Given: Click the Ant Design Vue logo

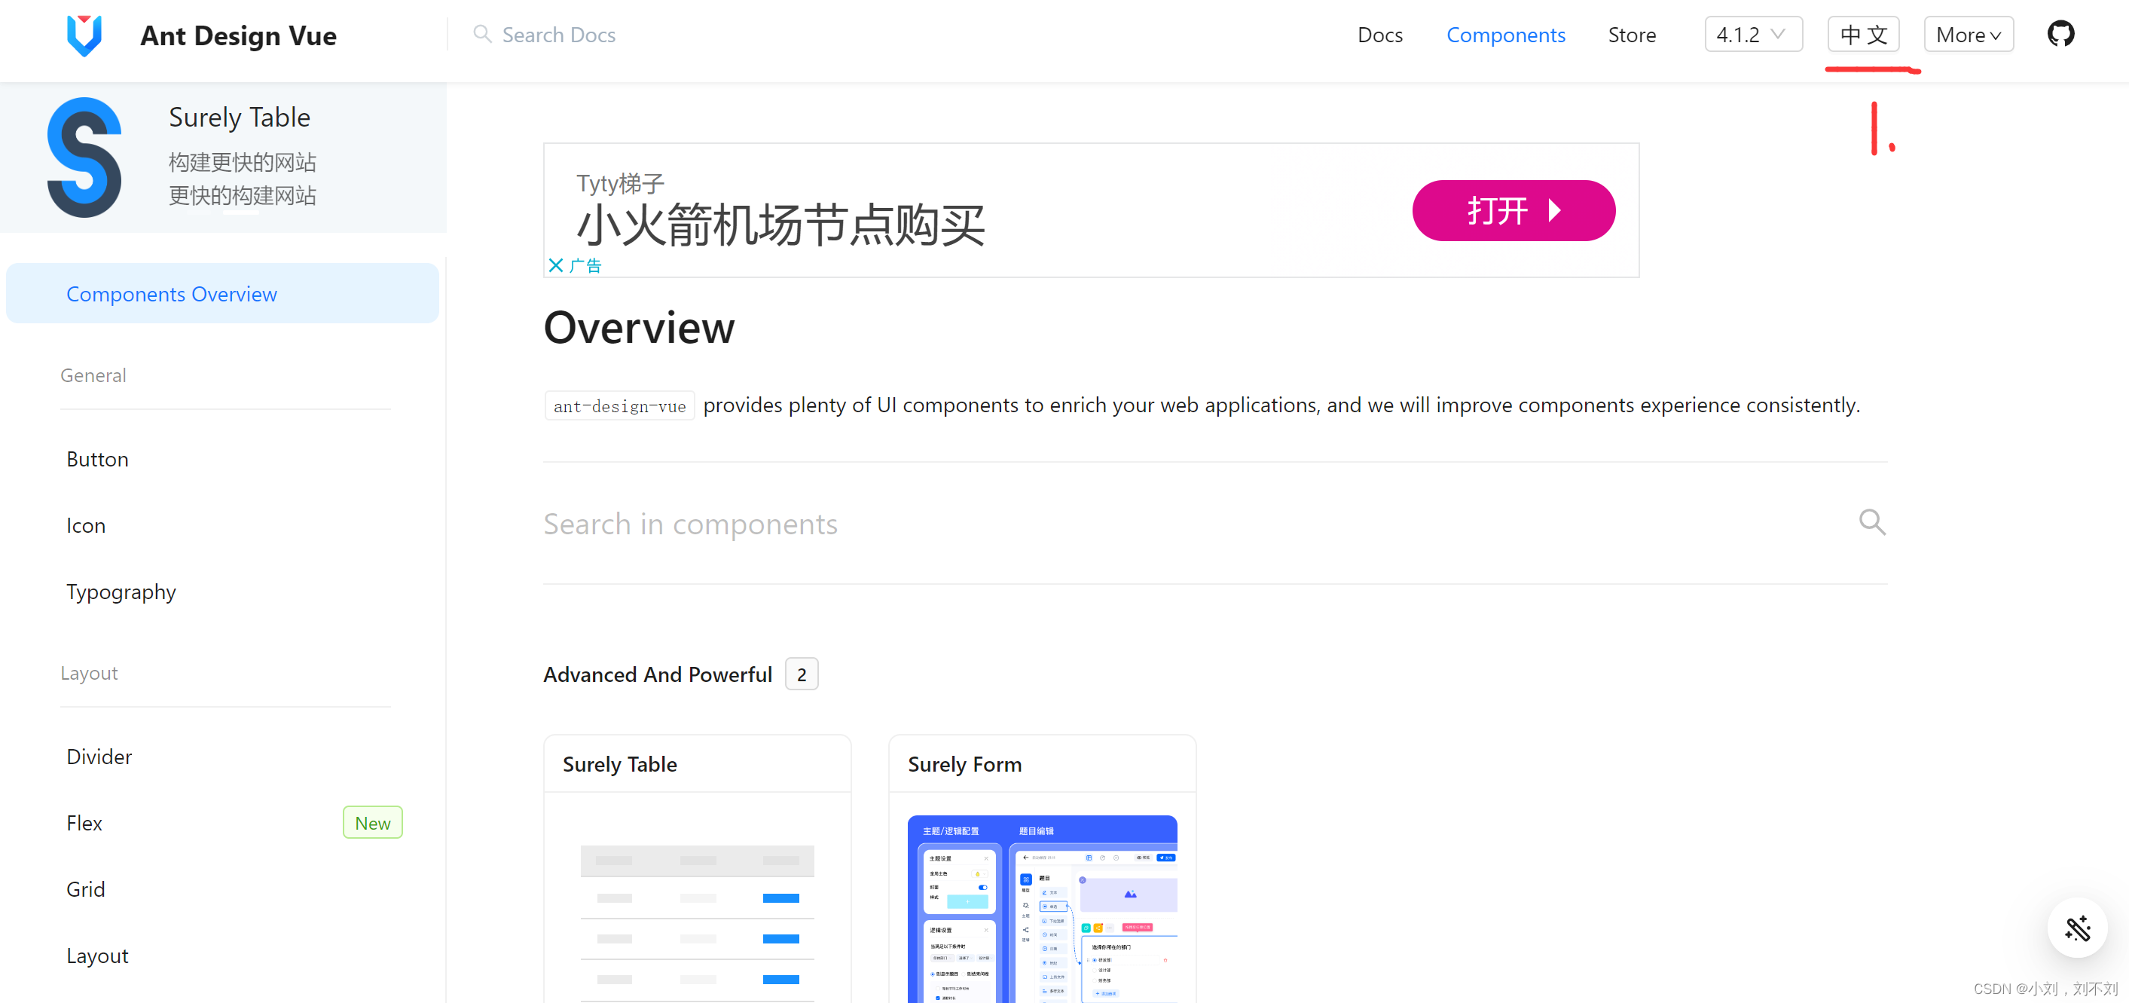Looking at the screenshot, I should coord(84,35).
